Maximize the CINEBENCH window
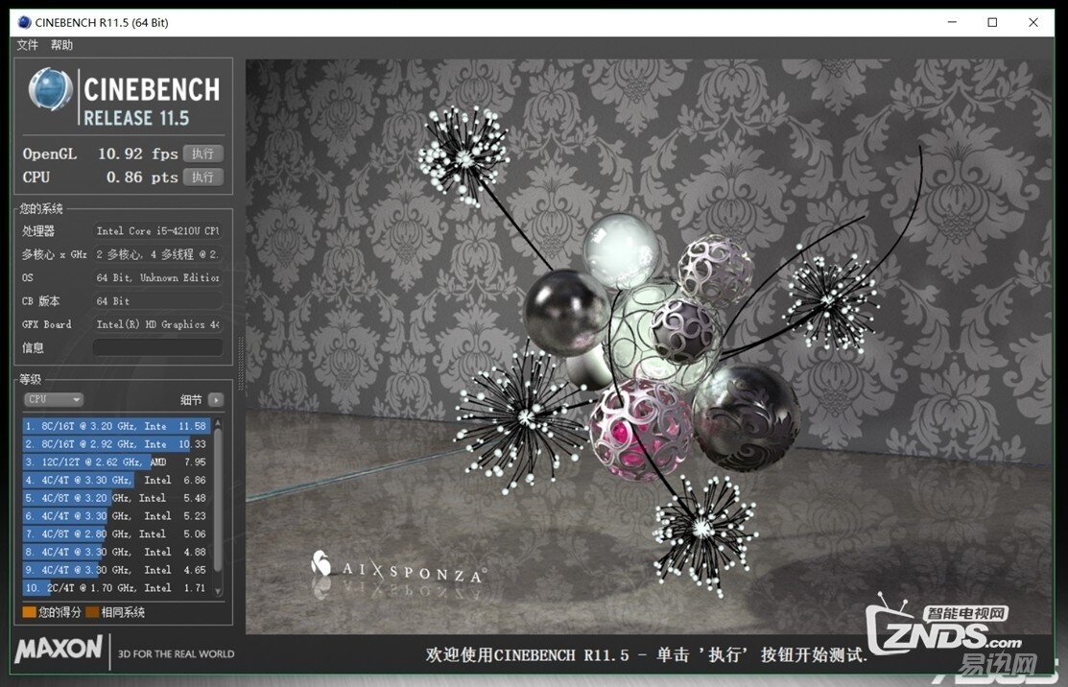The image size is (1068, 687). tap(992, 22)
